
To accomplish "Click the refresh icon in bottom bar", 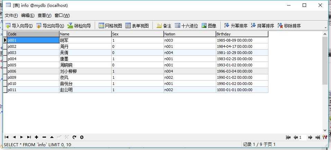I will click(x=74, y=137).
